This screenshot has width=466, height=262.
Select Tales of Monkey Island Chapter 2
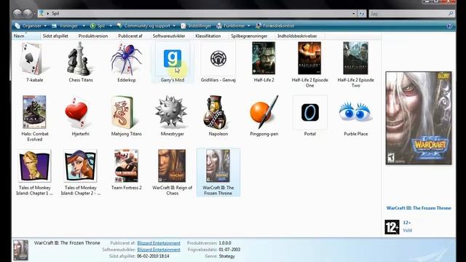coord(81,166)
